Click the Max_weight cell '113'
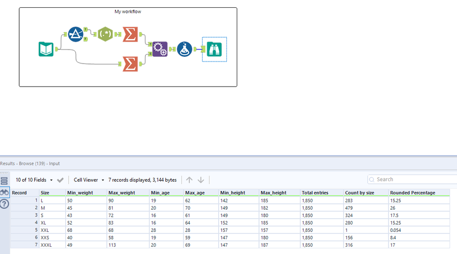 pos(129,245)
